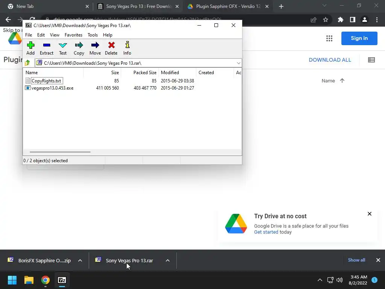Close the downloads bar
Viewport: 385px width, 289px height.
pos(378,260)
